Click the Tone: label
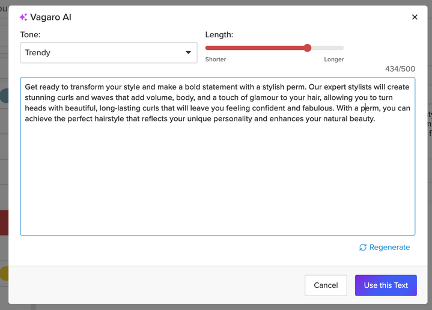This screenshot has height=310, width=432. 30,35
